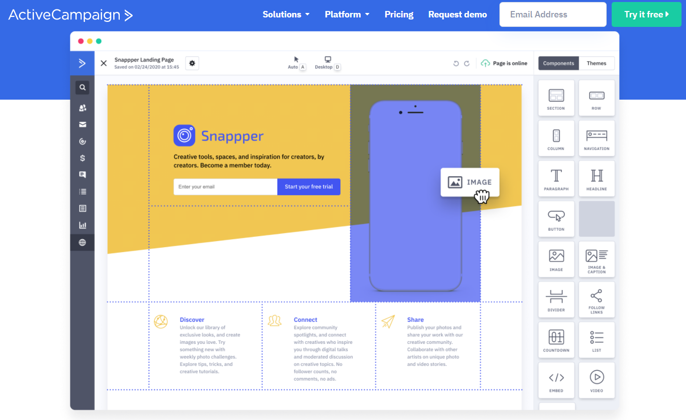
Task: Expand the Platform dropdown menu
Action: 347,14
